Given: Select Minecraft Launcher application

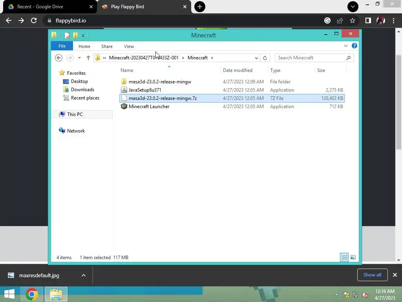Looking at the screenshot, I should tap(149, 106).
